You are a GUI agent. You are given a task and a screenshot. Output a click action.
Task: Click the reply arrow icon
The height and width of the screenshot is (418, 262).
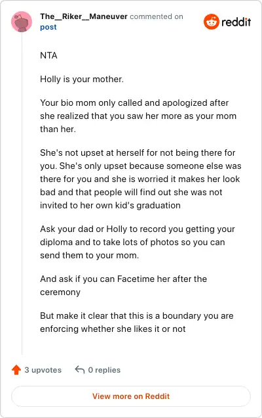[80, 370]
